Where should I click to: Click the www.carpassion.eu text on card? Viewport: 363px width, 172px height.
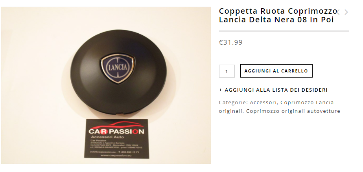pyautogui.click(x=116, y=156)
